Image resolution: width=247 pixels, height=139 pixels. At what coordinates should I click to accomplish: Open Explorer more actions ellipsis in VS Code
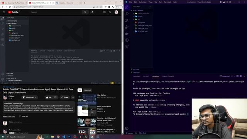coord(150,7)
